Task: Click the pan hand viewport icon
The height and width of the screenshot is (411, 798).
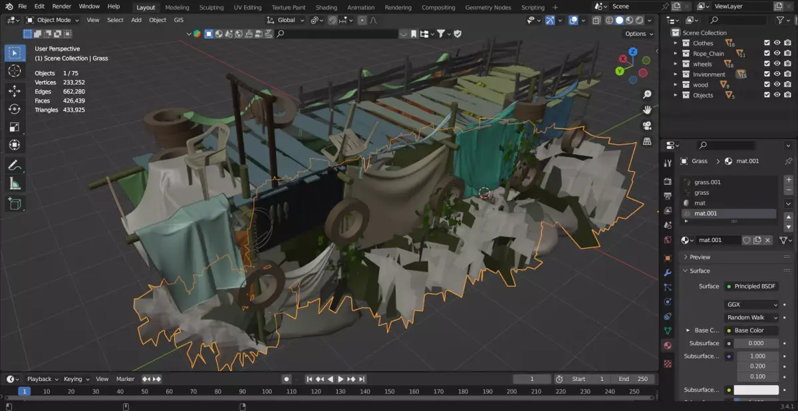Action: (646, 110)
